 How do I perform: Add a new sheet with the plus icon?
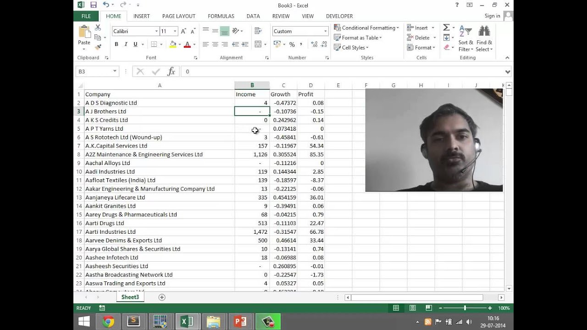point(162,297)
